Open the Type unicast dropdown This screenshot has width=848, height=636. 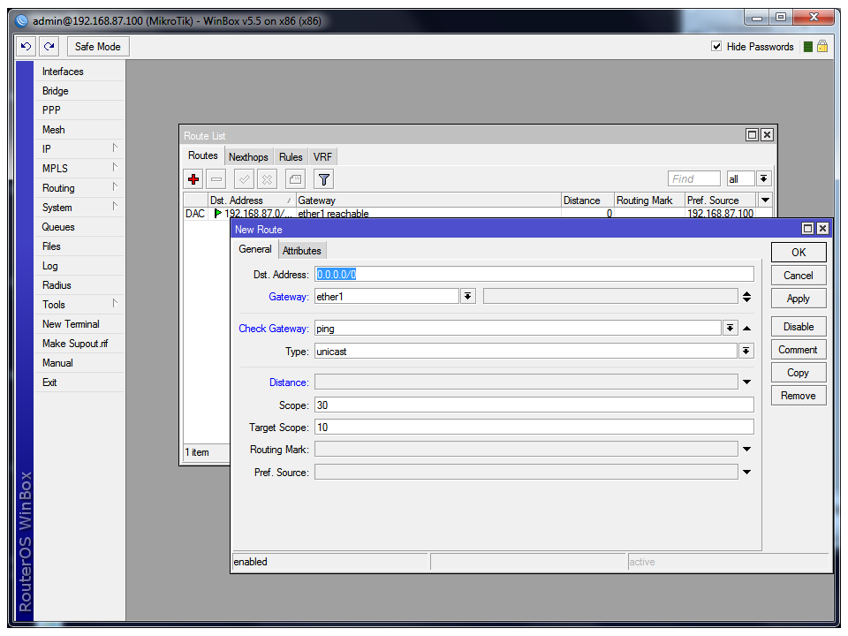746,352
